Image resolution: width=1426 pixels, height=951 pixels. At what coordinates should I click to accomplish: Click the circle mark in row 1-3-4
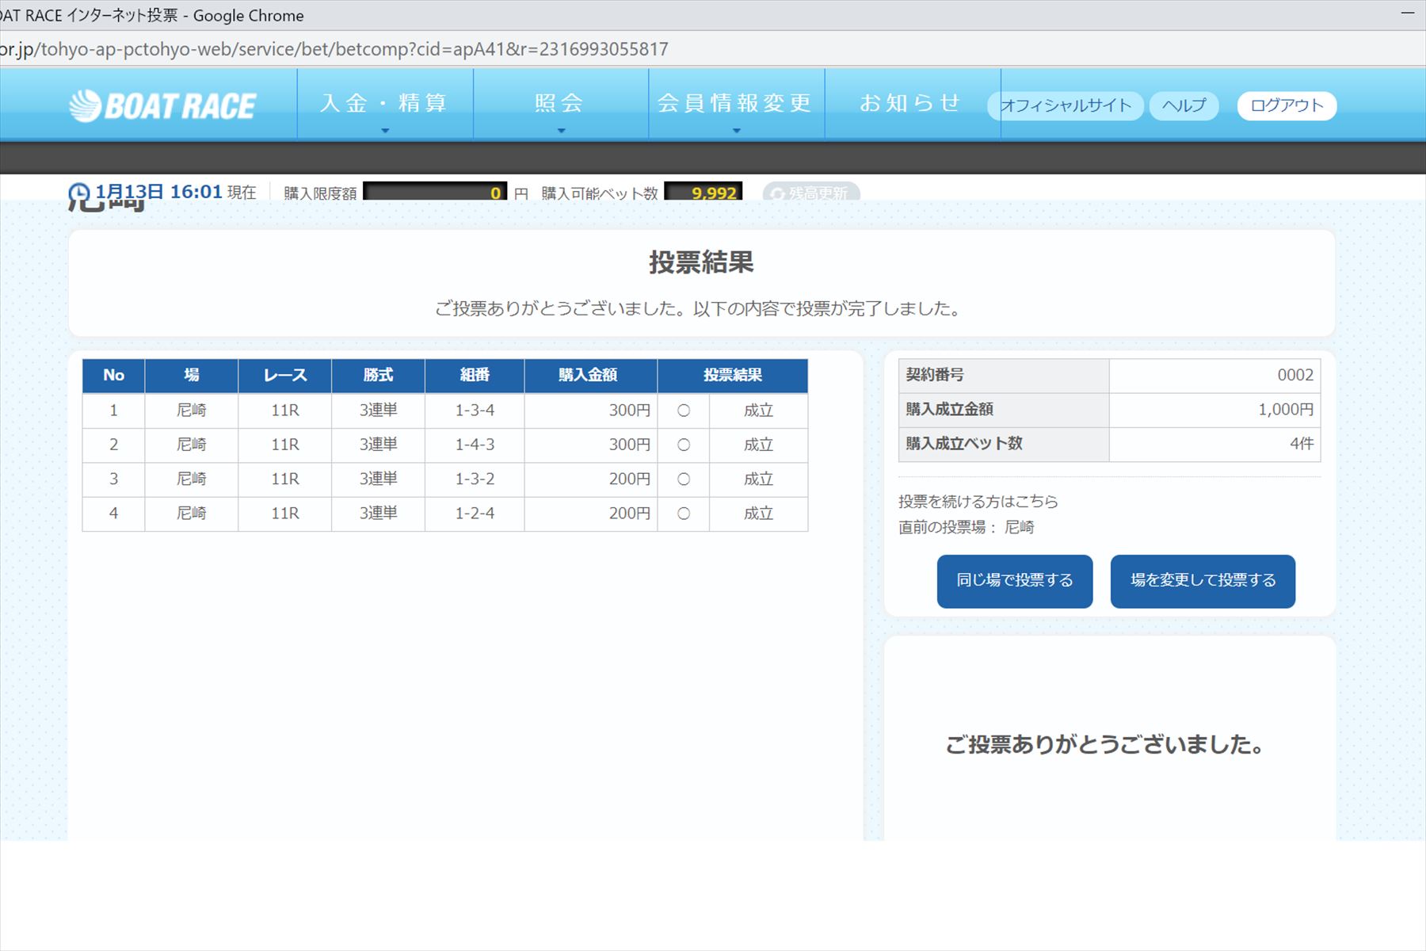tap(684, 411)
